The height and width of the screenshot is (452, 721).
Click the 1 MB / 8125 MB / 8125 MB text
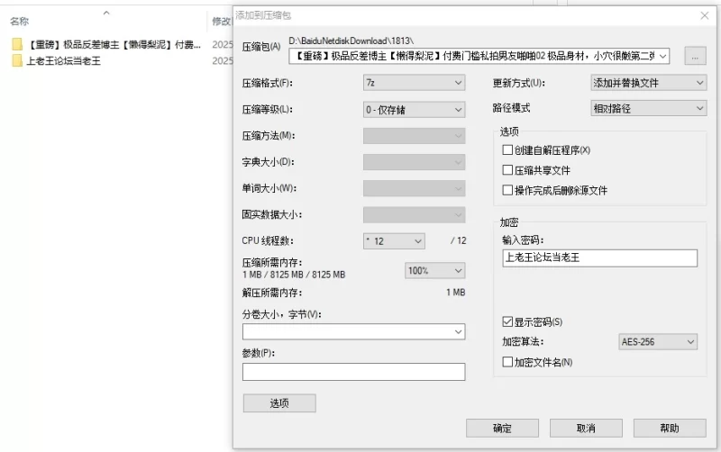click(294, 275)
